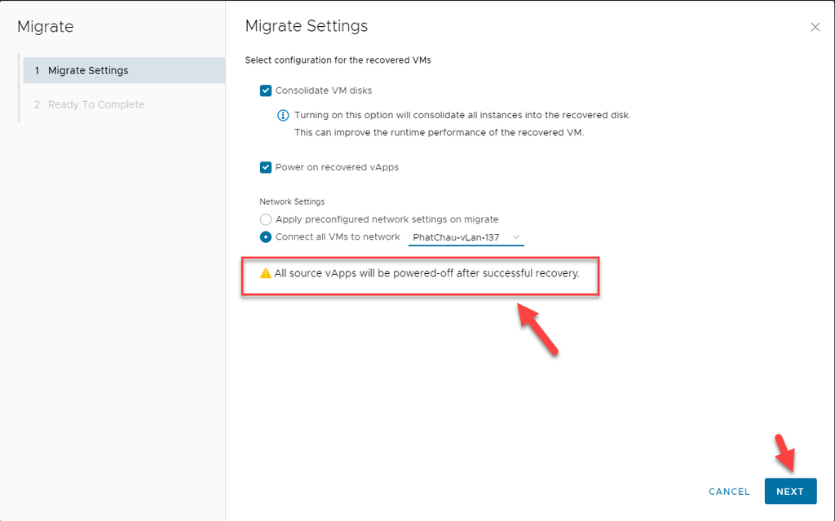Proceed with the NEXT button
The width and height of the screenshot is (835, 521).
point(789,492)
